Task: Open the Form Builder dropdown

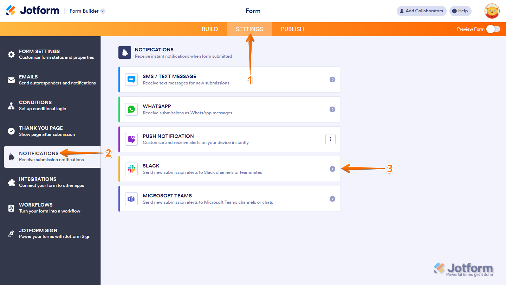Action: [87, 11]
